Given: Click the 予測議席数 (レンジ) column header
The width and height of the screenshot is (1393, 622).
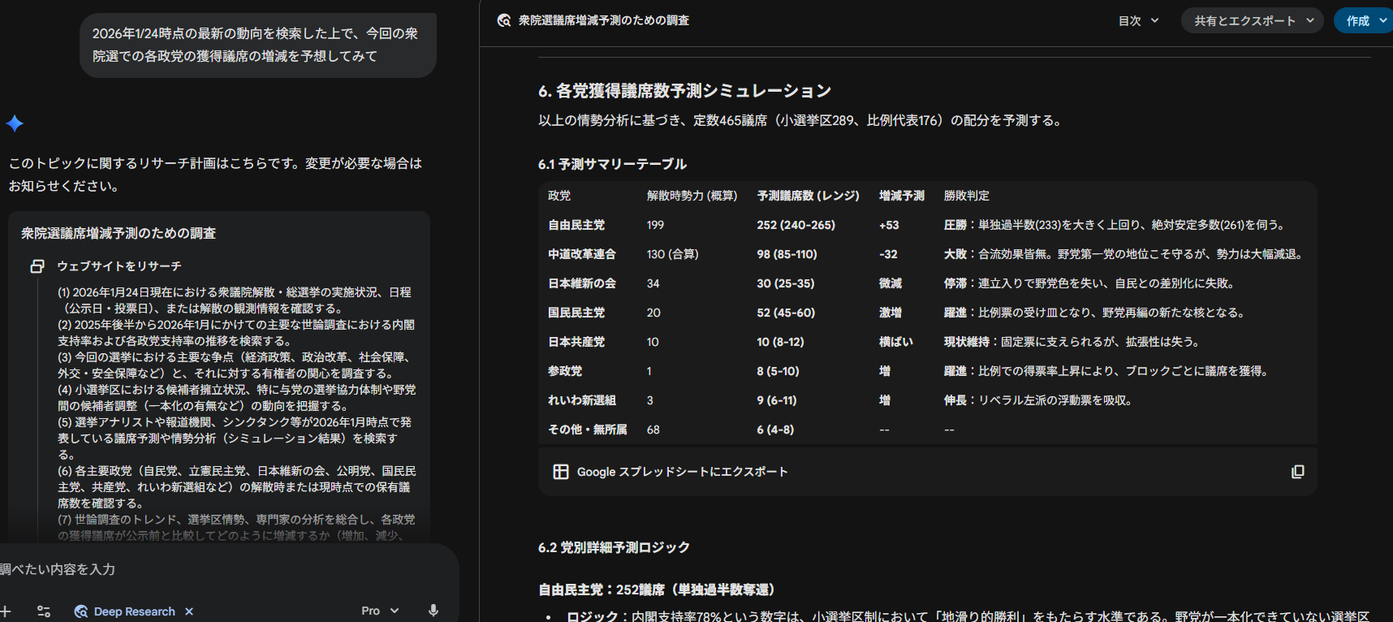Looking at the screenshot, I should (808, 196).
